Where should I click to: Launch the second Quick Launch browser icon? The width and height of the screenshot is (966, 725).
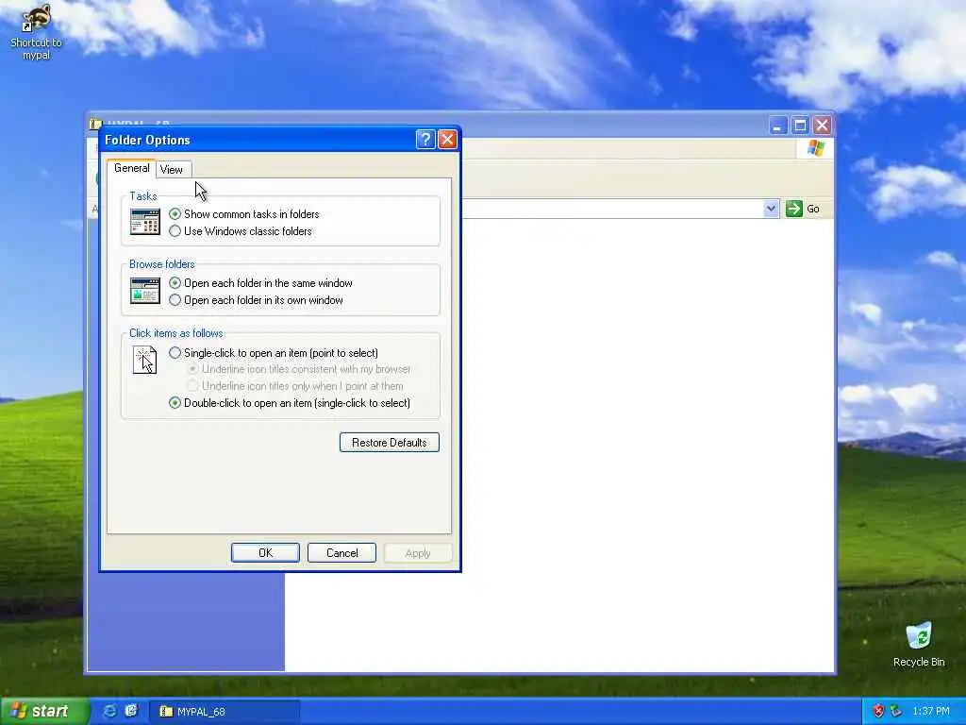pyautogui.click(x=131, y=711)
